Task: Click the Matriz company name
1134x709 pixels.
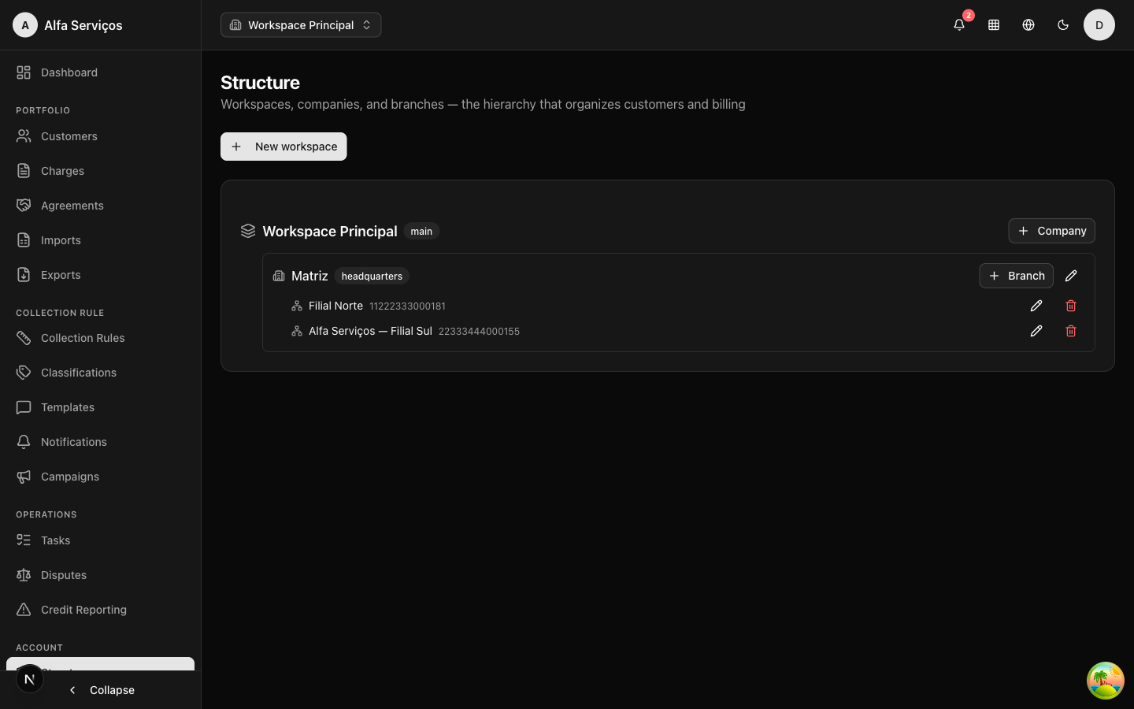Action: tap(309, 276)
